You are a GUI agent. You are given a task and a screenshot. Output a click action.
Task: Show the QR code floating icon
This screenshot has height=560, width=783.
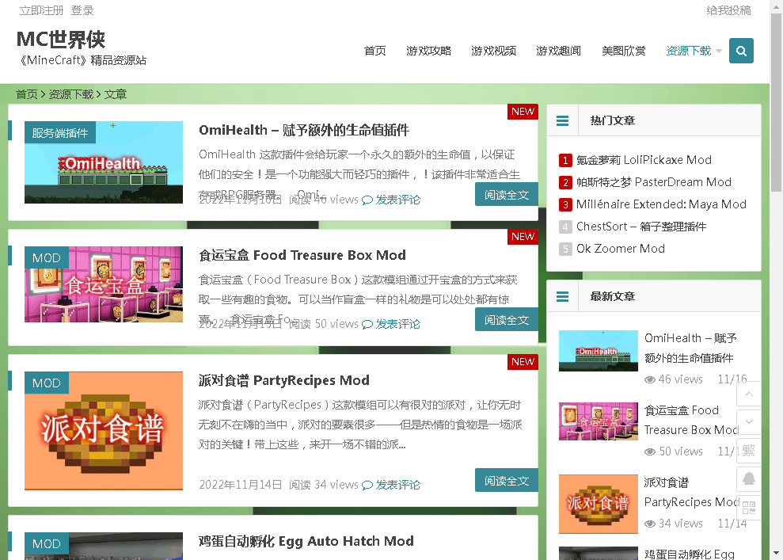point(748,508)
